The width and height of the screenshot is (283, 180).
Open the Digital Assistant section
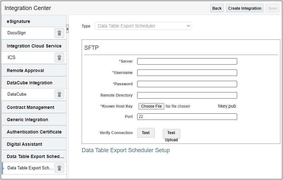pyautogui.click(x=34, y=144)
